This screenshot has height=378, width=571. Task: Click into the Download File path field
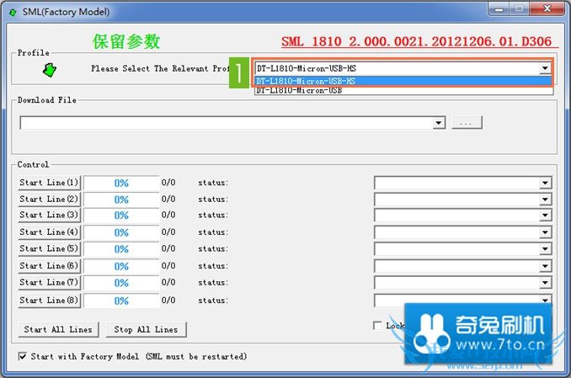coord(227,123)
